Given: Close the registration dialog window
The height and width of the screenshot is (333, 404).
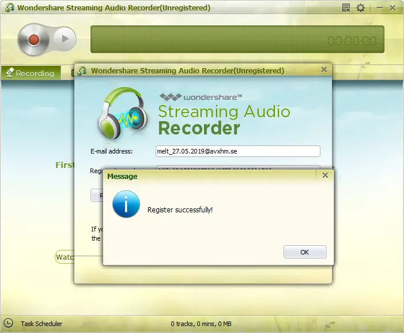Looking at the screenshot, I should click(324, 70).
